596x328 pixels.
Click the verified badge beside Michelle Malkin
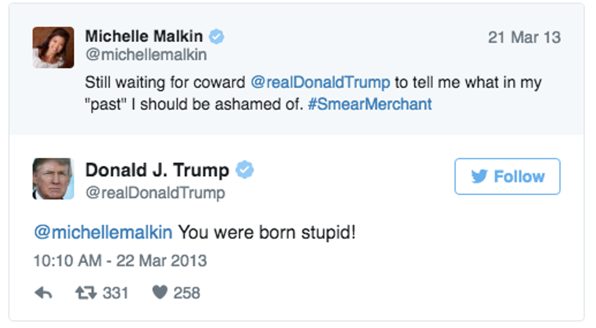(x=217, y=36)
